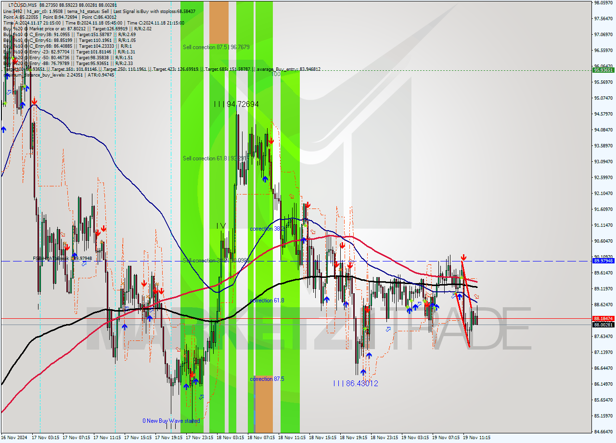Screen dimensions: 616x443
Task: Click the '| | | 86.43012' low label
Action: pyautogui.click(x=356, y=383)
